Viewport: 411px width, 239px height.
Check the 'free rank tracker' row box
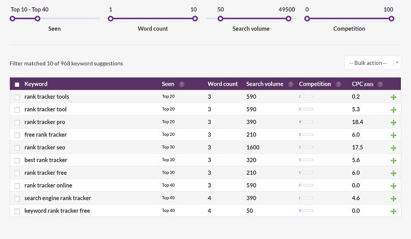[x=17, y=135]
